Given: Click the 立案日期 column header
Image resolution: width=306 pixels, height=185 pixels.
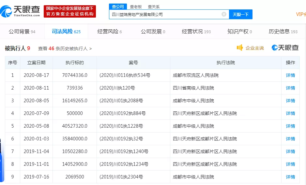Looking at the screenshot, I should [x=36, y=63].
